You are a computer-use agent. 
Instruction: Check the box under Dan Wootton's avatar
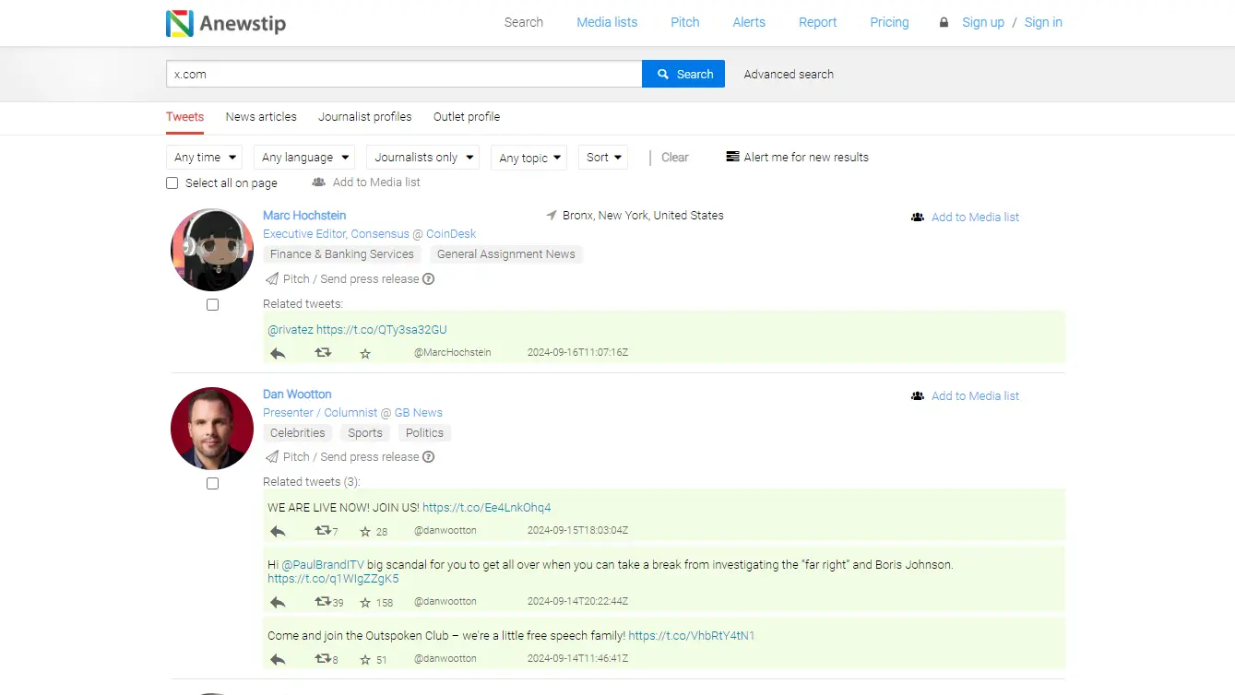(212, 483)
